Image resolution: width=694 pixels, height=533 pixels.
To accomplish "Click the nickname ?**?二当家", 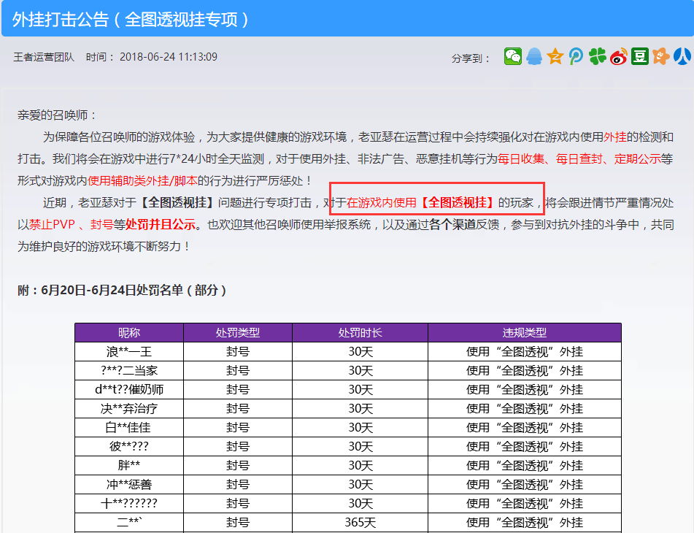I will (x=128, y=370).
